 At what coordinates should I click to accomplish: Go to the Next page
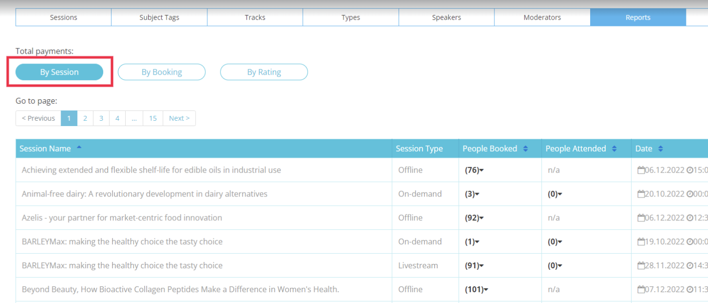tap(179, 118)
